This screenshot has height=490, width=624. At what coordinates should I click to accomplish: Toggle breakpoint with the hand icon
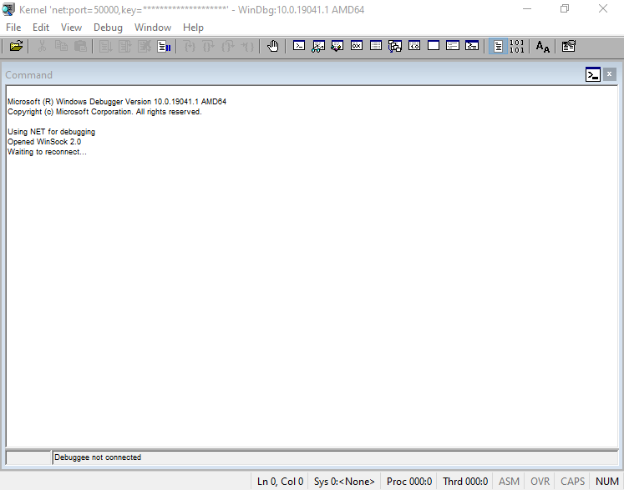pyautogui.click(x=273, y=46)
